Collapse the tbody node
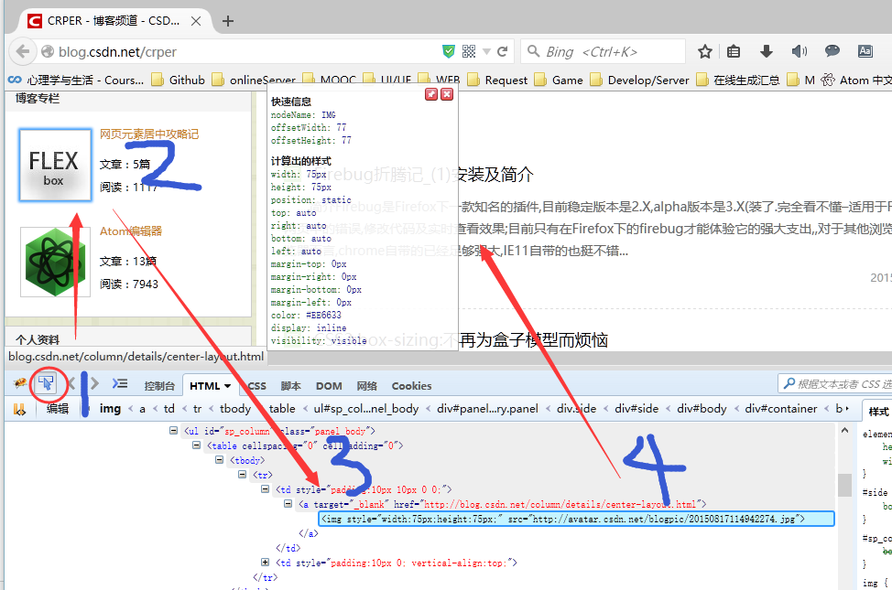The width and height of the screenshot is (892, 590). click(219, 460)
